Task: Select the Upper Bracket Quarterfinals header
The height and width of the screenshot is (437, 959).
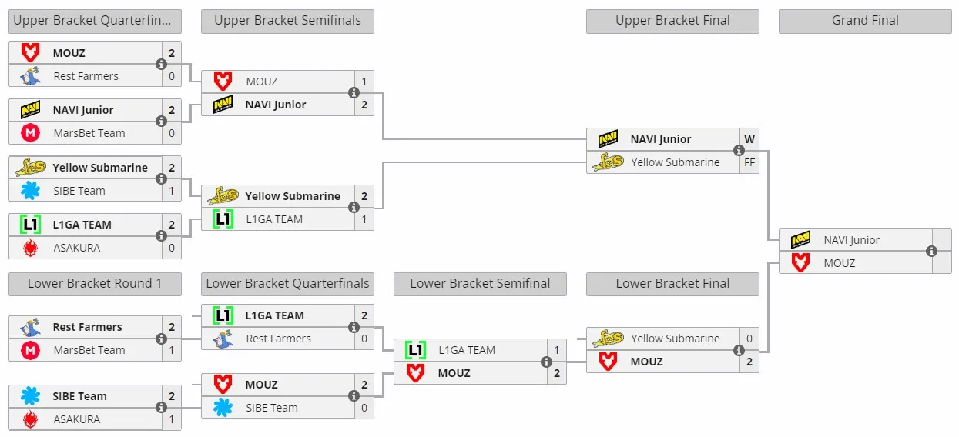Action: [x=96, y=22]
